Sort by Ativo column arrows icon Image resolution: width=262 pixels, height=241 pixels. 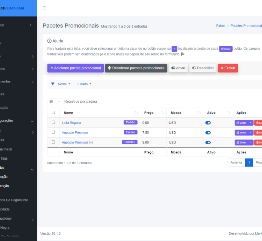[228, 113]
